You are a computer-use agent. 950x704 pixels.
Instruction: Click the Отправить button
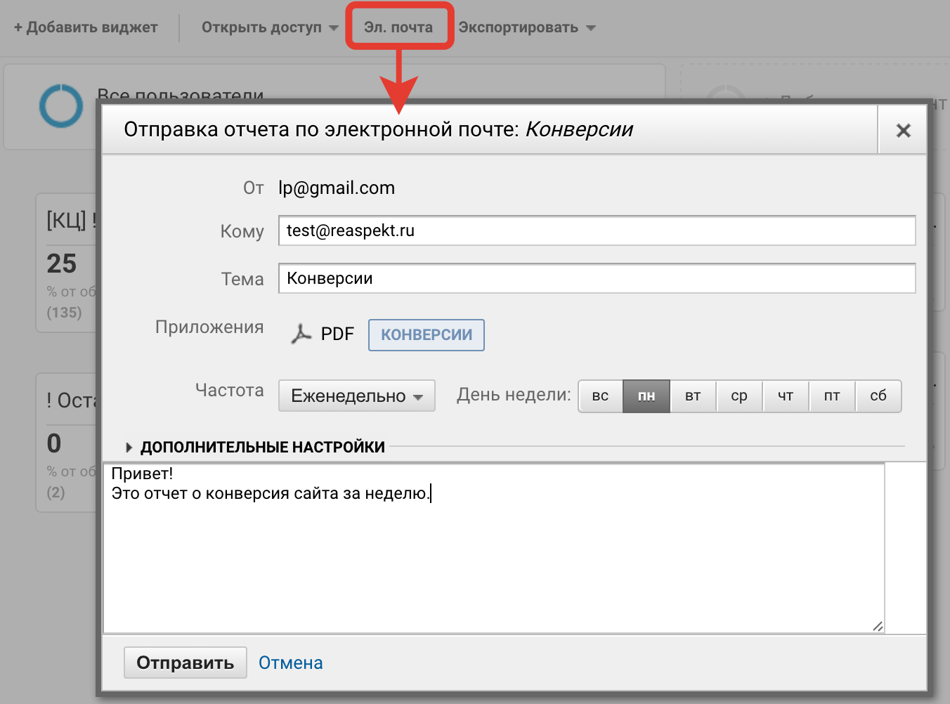185,662
